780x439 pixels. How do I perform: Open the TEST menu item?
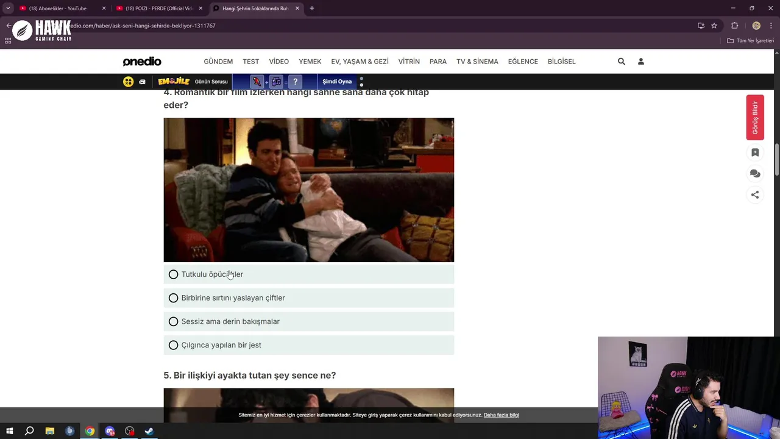[251, 62]
